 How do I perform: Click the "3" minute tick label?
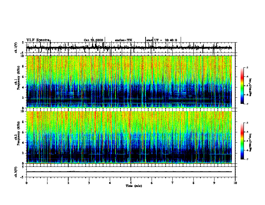(x=89, y=183)
